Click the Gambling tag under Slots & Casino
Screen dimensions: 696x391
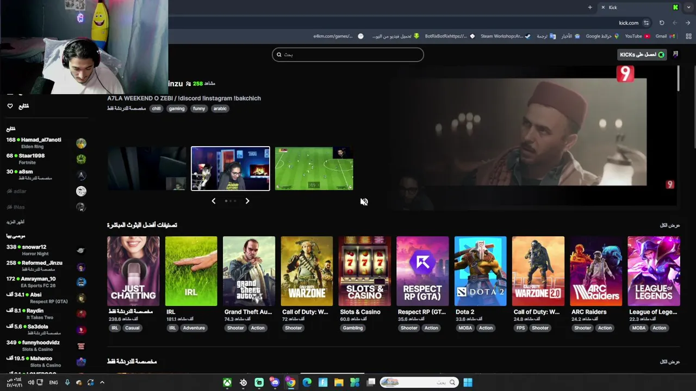[353, 328]
